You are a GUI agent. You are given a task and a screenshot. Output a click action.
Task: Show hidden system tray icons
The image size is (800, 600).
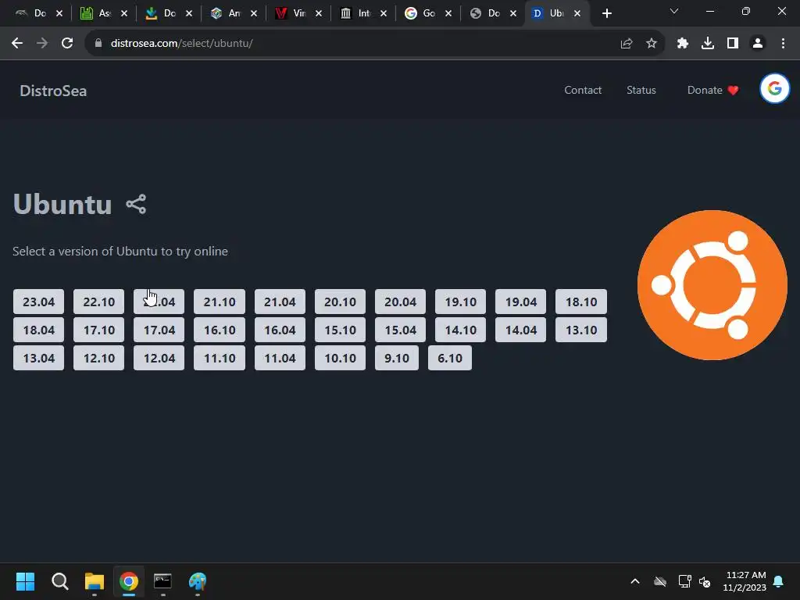[634, 581]
